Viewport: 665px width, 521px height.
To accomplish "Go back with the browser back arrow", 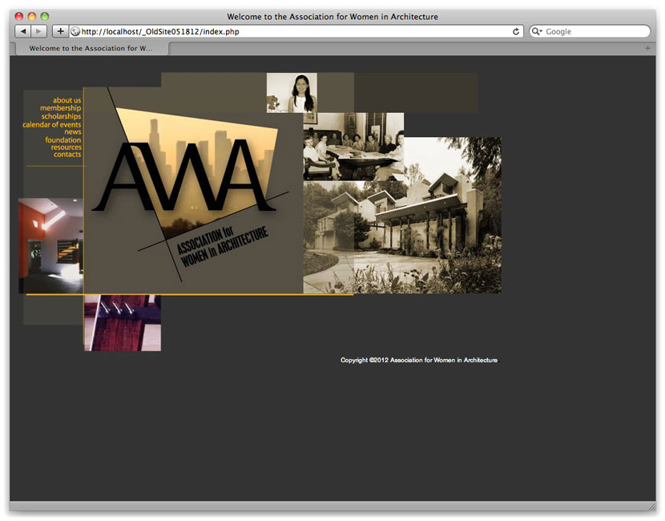I will [23, 31].
